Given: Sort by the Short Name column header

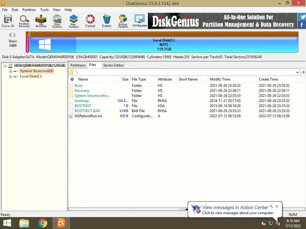Looking at the screenshot, I should click(x=192, y=79).
